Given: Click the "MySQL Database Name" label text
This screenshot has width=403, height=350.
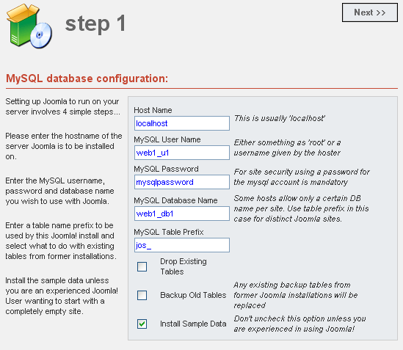Looking at the screenshot, I should coord(175,200).
